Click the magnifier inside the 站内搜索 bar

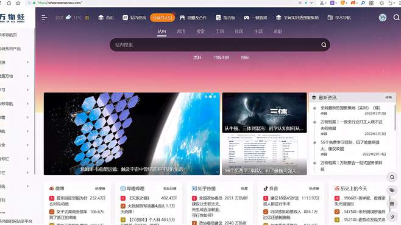point(324,45)
